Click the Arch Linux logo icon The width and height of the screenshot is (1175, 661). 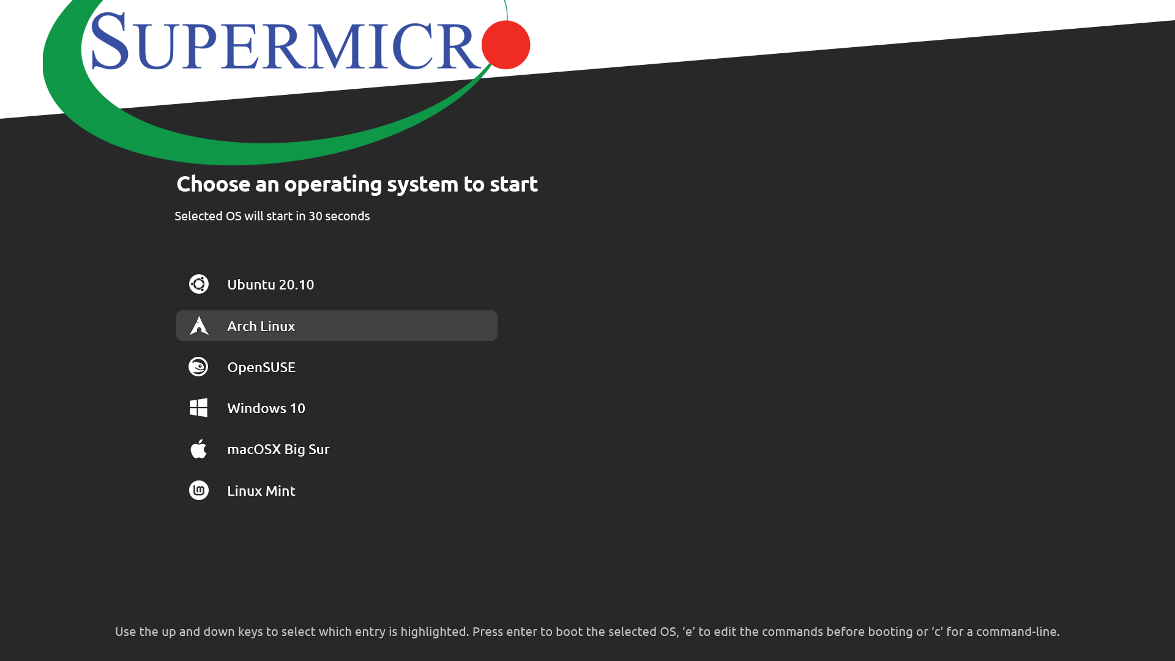(x=199, y=326)
